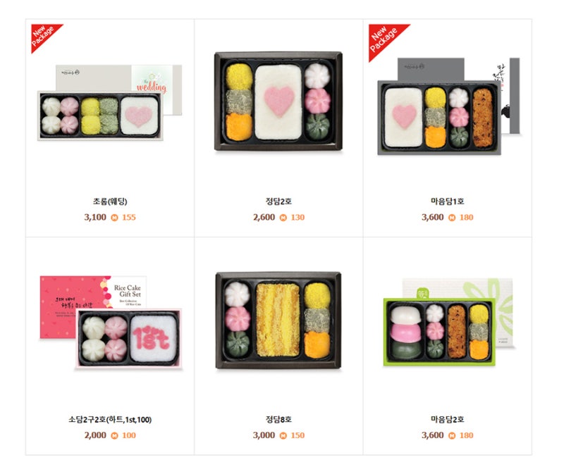Click the New Package badge on 초롬(웨딩)
The image size is (564, 472).
[44, 36]
